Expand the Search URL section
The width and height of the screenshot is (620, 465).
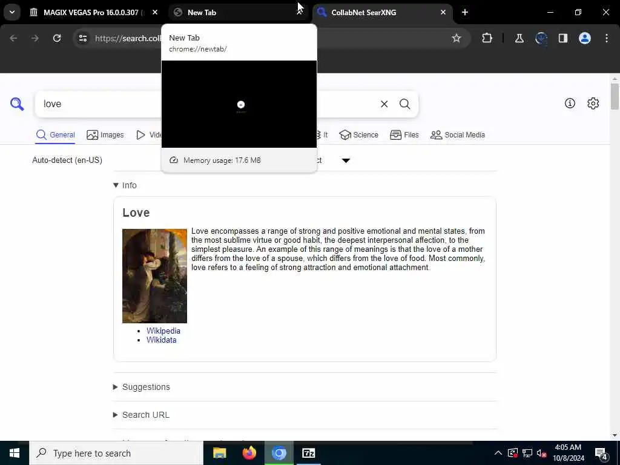coord(141,415)
